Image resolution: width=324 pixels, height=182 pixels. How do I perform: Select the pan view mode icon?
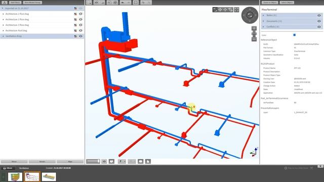coord(220,10)
